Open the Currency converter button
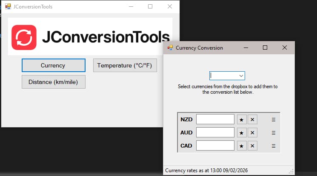 point(54,65)
